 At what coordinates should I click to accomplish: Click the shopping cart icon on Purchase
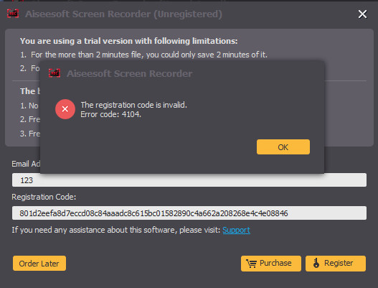click(x=251, y=263)
